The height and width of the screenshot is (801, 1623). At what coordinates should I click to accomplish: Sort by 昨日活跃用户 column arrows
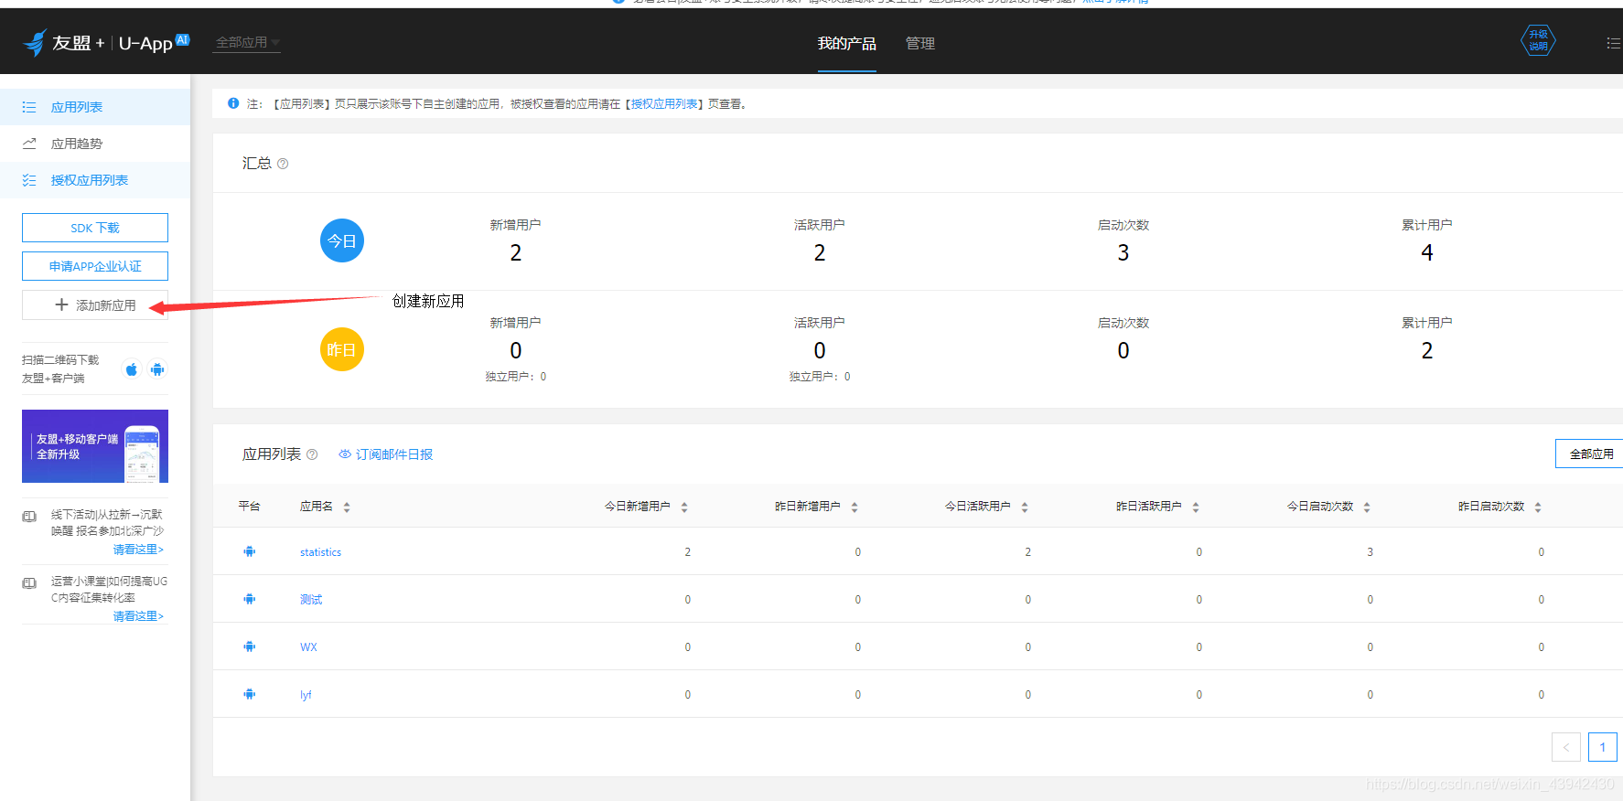click(1196, 507)
